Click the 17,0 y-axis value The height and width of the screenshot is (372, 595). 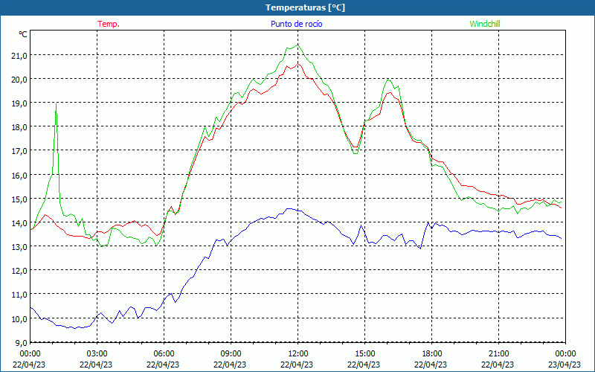[19, 151]
